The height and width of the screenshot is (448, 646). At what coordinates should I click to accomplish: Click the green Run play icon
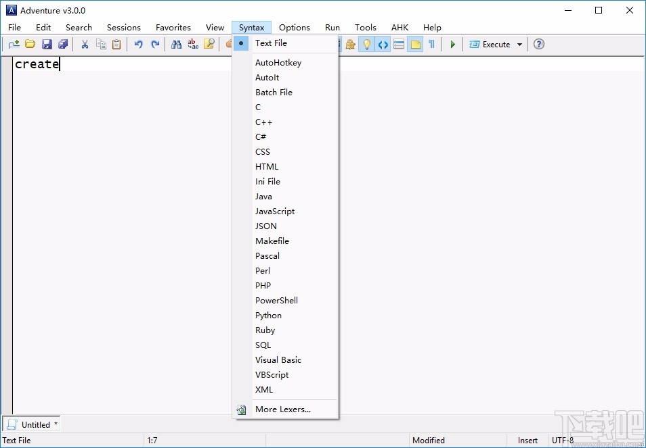pos(453,44)
